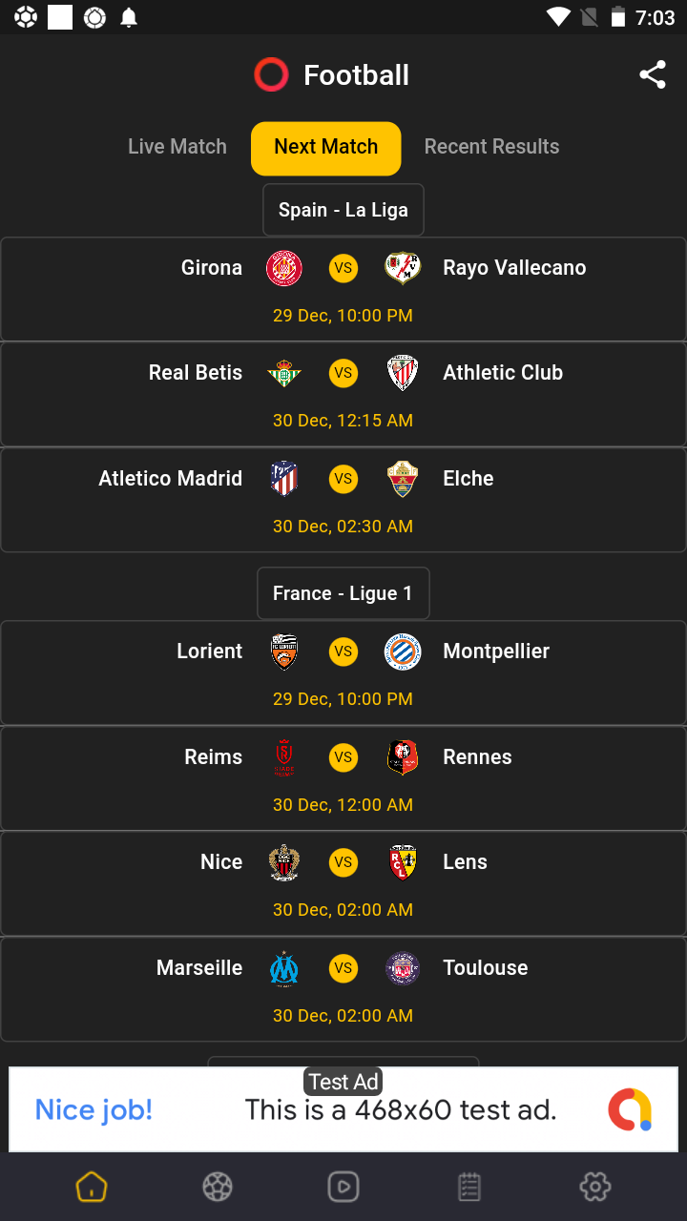Open the France - Ligue 1 league label
Screen dimensions: 687x1221
[343, 593]
